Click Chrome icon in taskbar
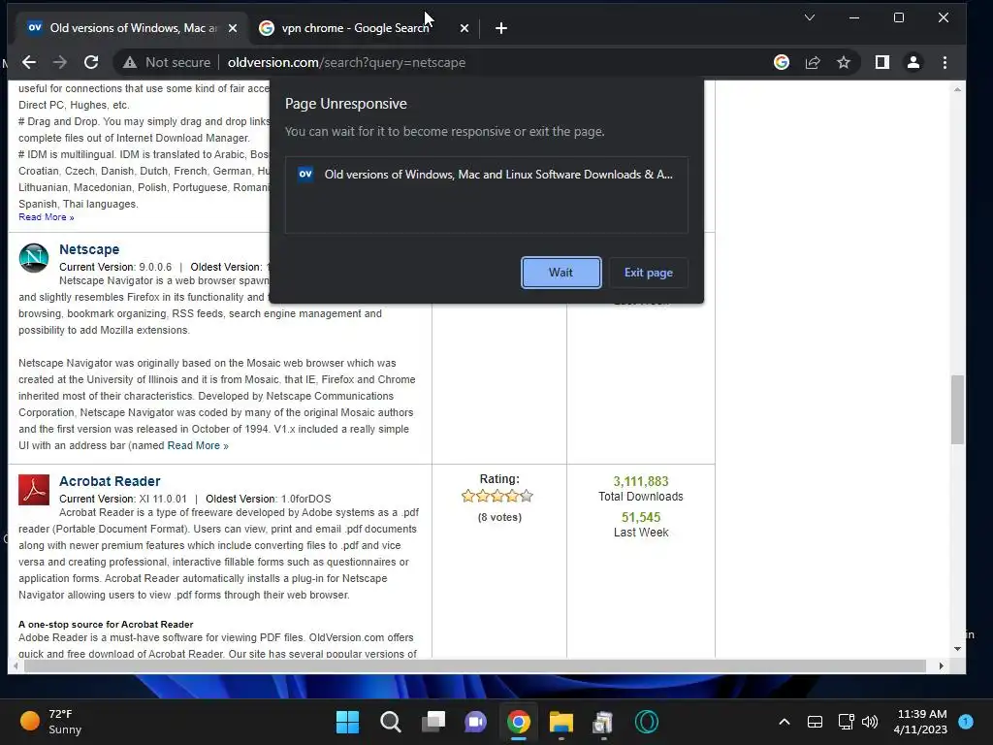Screen dimensions: 993x745 518,722
